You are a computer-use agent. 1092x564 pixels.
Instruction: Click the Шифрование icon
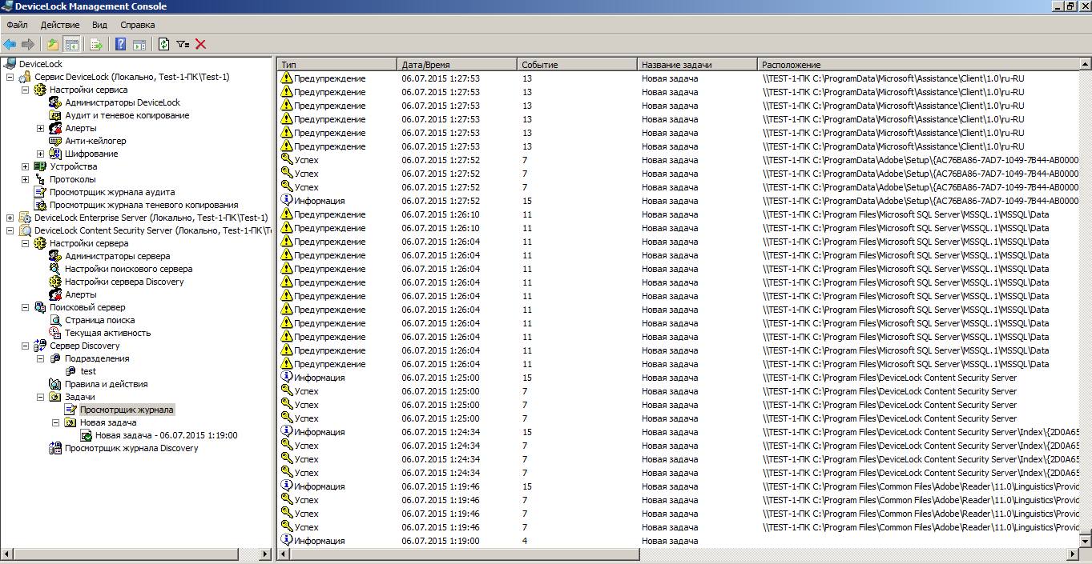click(55, 154)
